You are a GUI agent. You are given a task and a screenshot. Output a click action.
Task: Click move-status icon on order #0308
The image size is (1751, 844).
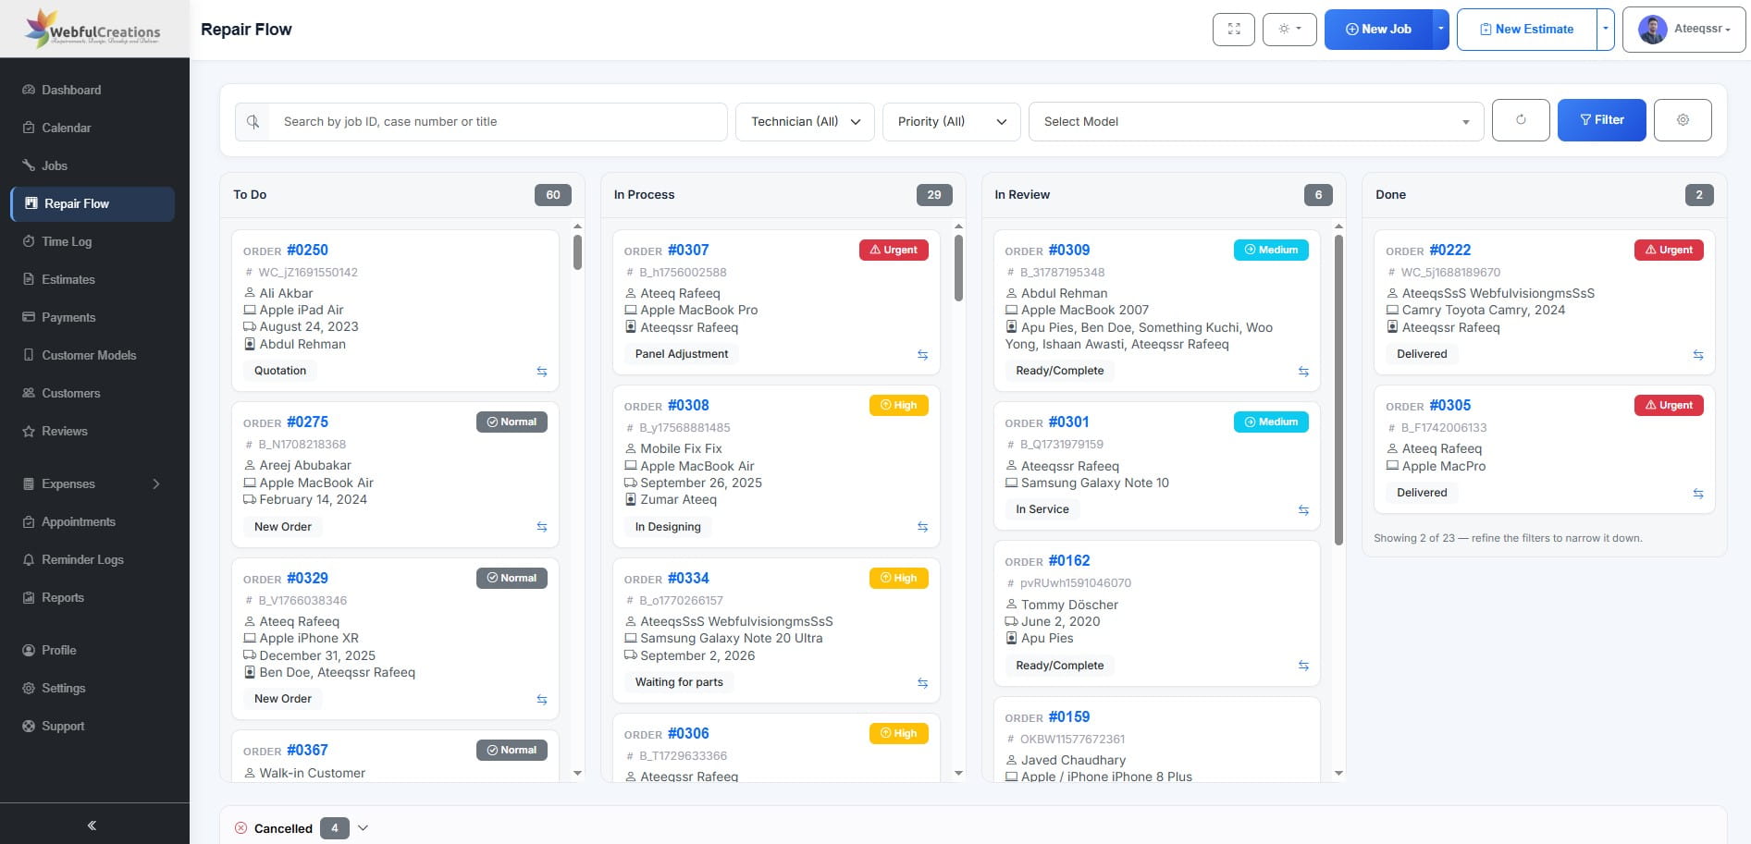(x=922, y=527)
